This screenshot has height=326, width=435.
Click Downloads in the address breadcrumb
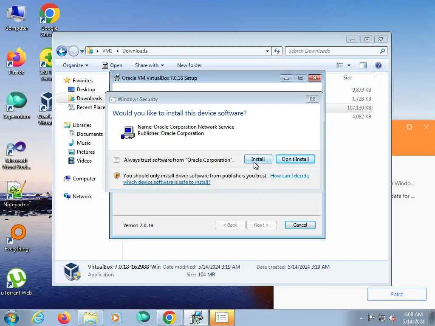[x=135, y=51]
